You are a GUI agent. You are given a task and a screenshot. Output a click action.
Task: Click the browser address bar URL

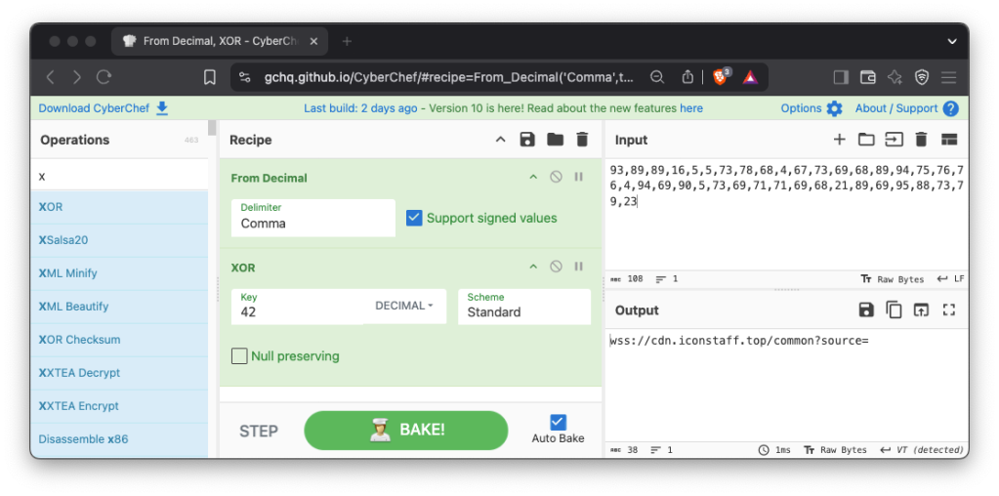click(x=450, y=78)
